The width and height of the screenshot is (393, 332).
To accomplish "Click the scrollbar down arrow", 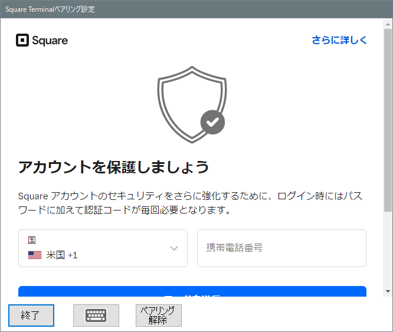I will point(388,291).
